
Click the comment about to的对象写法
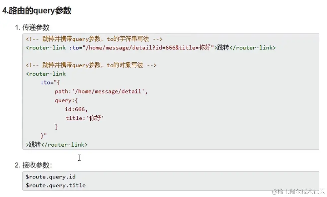coord(91,65)
